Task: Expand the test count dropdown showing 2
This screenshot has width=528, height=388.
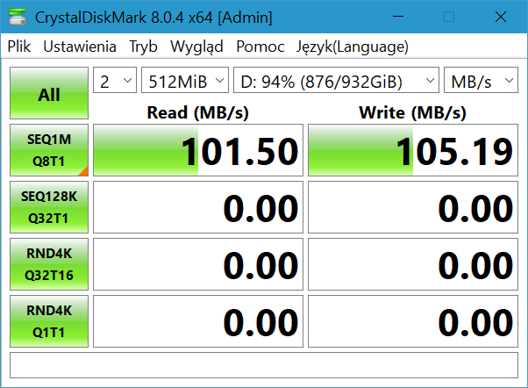Action: pyautogui.click(x=115, y=80)
